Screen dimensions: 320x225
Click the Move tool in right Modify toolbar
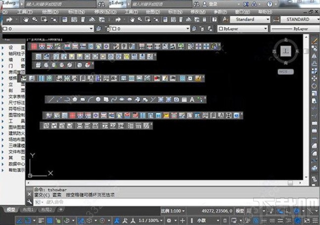[314, 78]
